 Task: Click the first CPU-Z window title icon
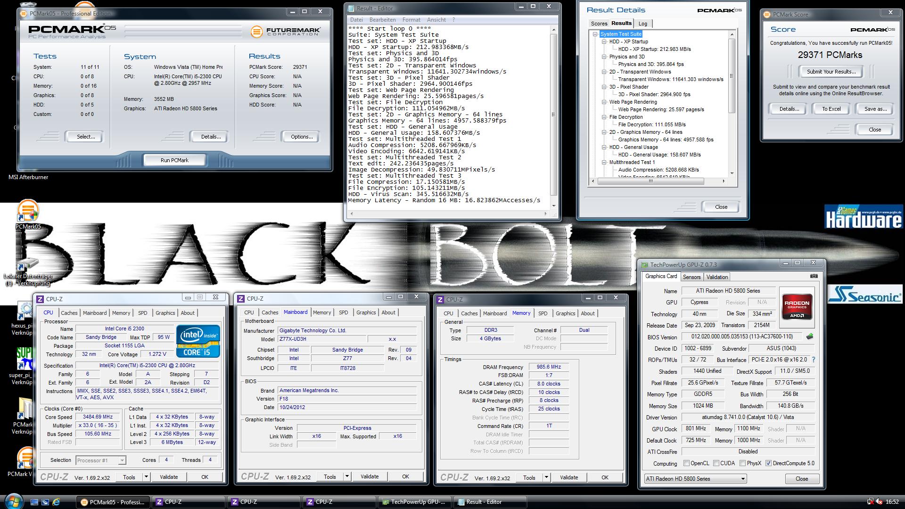click(x=40, y=299)
